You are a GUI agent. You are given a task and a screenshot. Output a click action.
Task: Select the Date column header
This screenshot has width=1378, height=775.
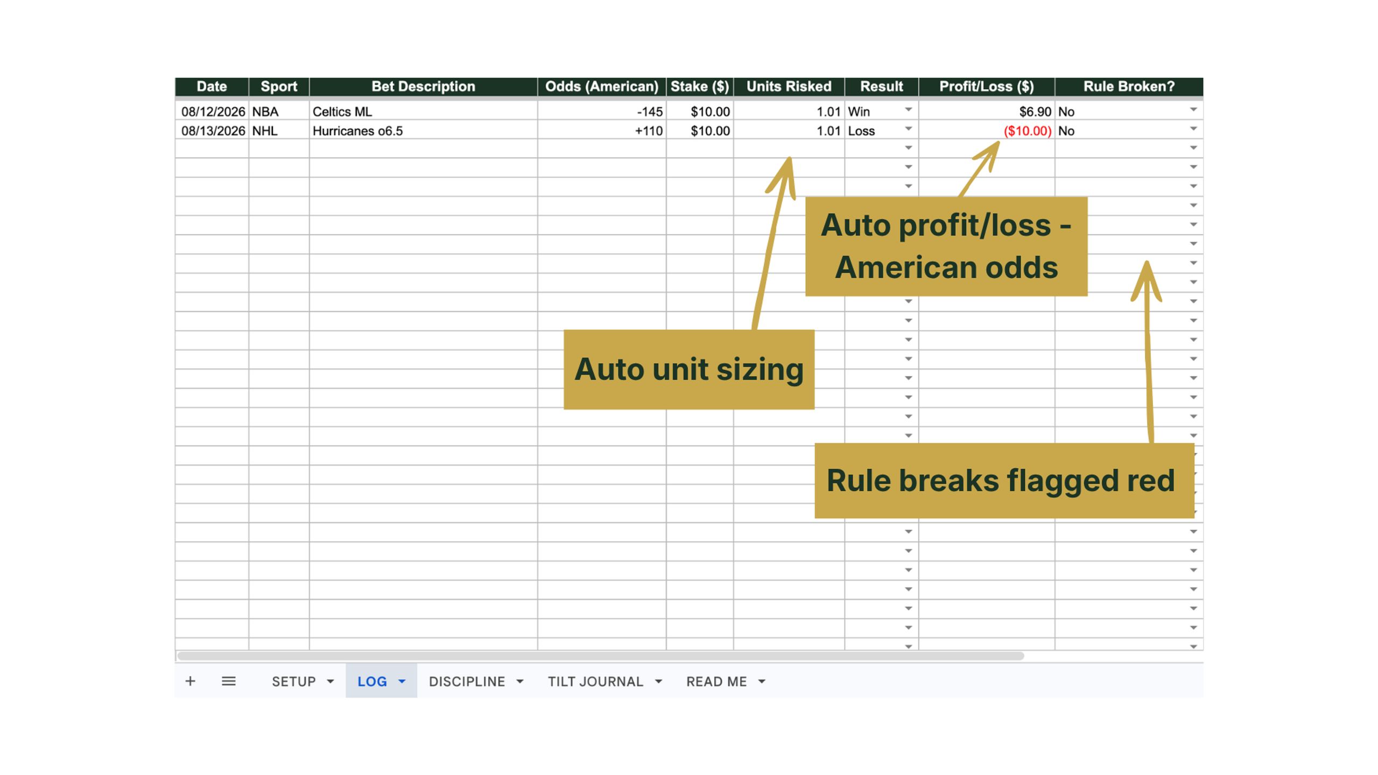coord(212,87)
